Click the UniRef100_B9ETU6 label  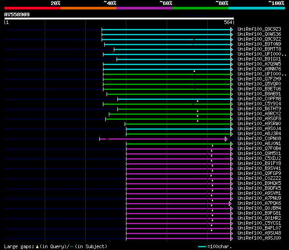(x=259, y=89)
